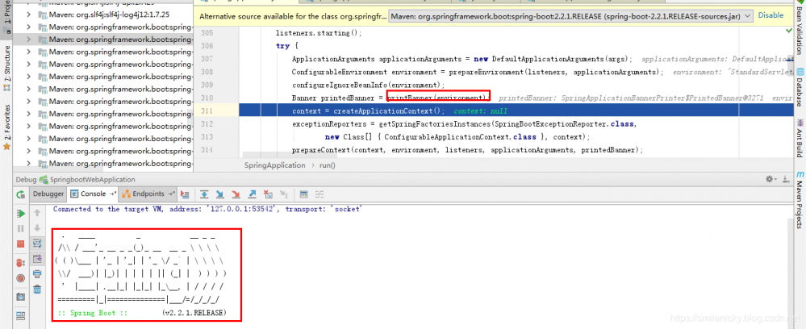This screenshot has width=806, height=329.
Task: Show execution point icon
Action: 186,194
